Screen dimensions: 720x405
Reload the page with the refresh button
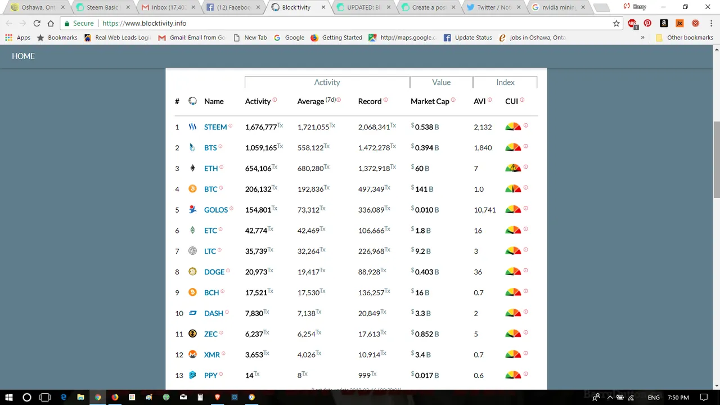click(37, 24)
